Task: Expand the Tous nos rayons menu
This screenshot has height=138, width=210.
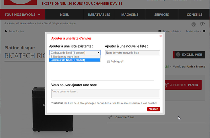Action: click(22, 15)
